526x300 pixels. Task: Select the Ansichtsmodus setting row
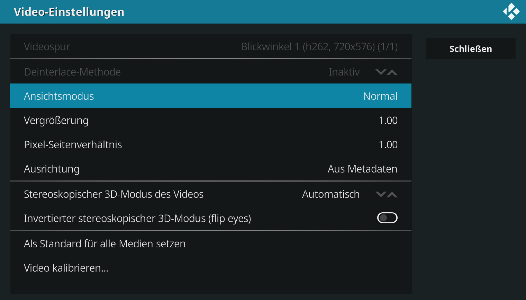(211, 96)
